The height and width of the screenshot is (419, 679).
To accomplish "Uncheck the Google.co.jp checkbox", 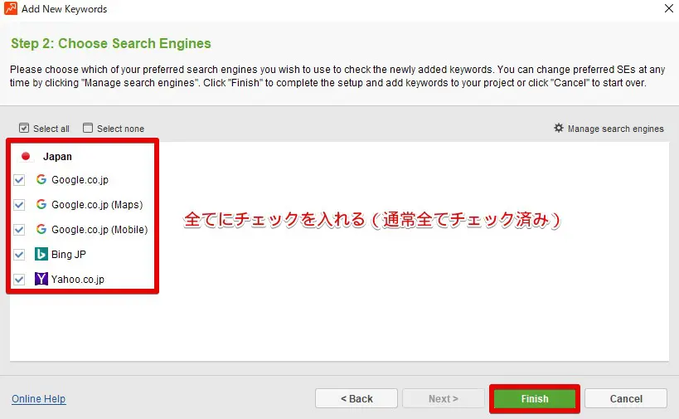I will click(x=19, y=179).
